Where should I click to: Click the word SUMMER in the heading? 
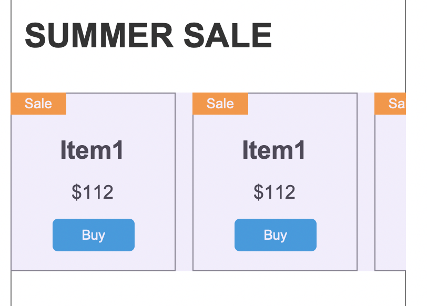pos(99,36)
